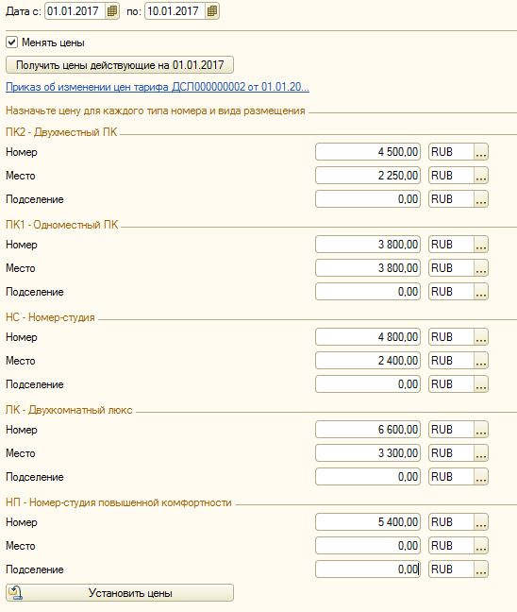The width and height of the screenshot is (517, 612).
Task: Select the ПК2 Номер price 4 500,00 field
Action: pyautogui.click(x=368, y=152)
